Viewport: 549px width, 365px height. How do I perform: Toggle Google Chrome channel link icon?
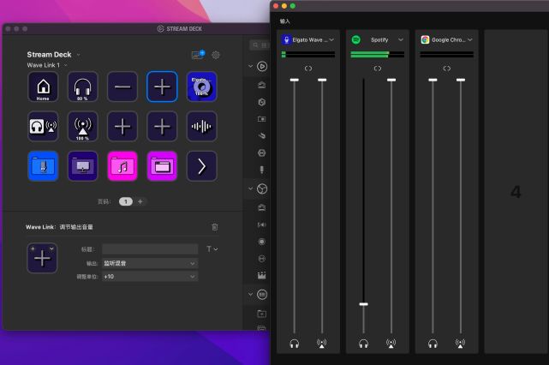point(447,69)
